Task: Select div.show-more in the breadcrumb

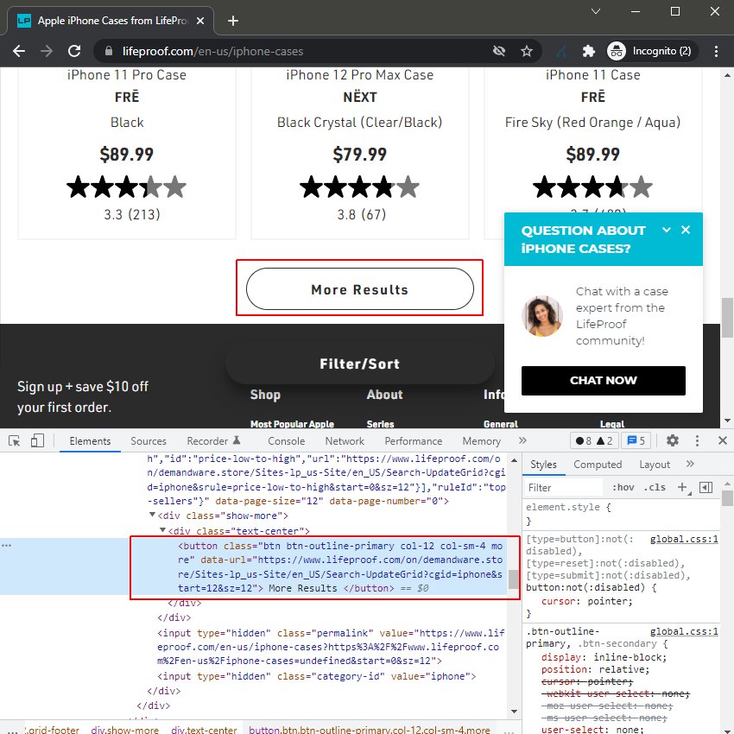Action: (124, 730)
